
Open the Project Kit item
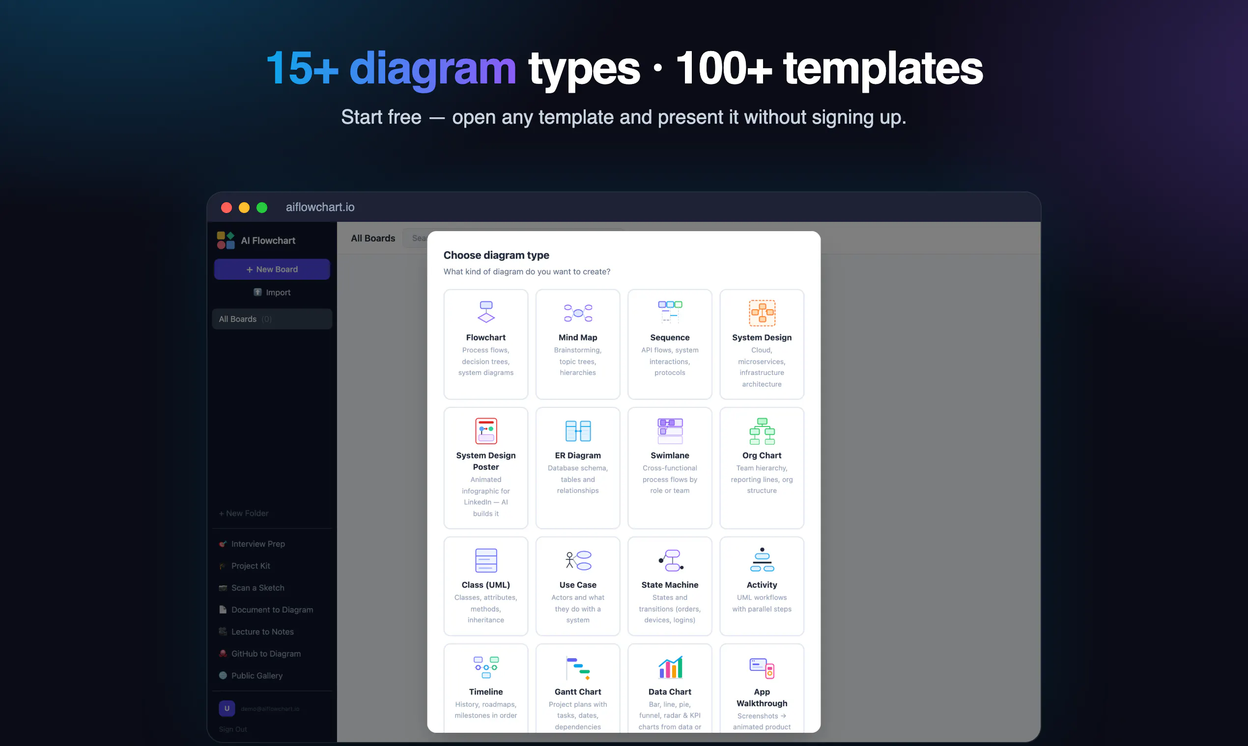(x=272, y=566)
